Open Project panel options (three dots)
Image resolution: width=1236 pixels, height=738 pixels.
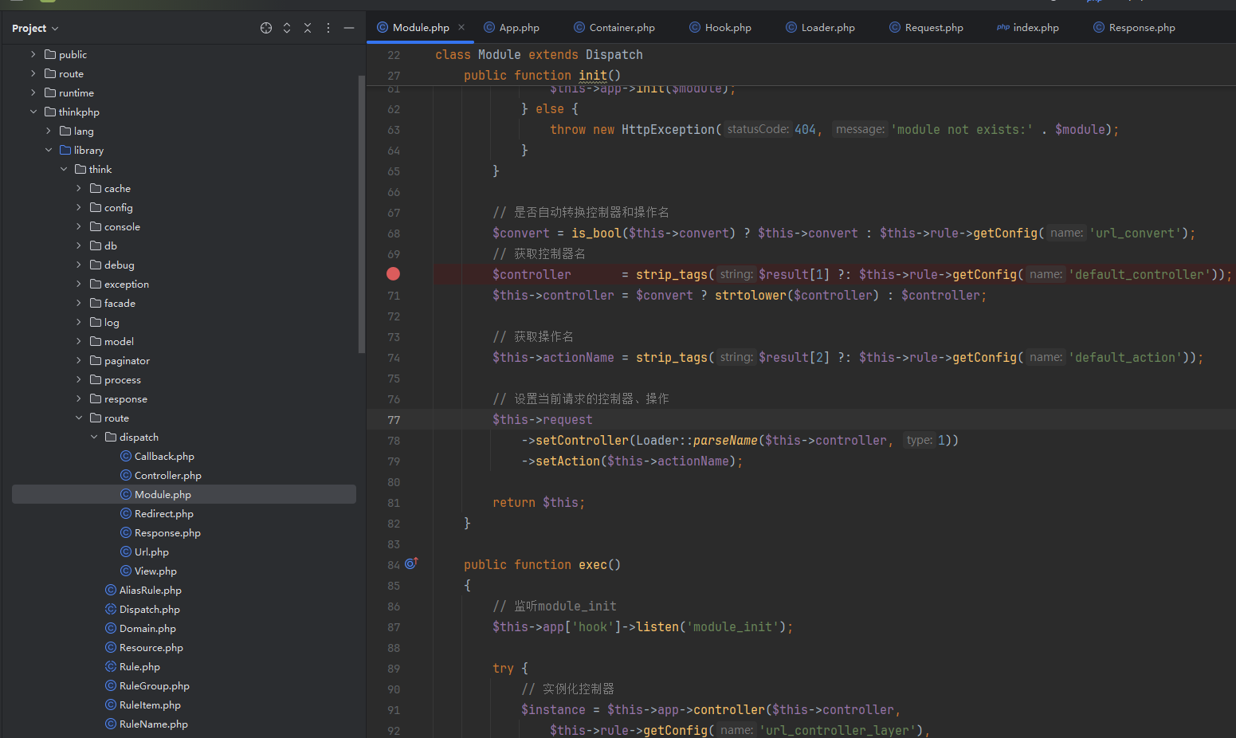coord(328,28)
